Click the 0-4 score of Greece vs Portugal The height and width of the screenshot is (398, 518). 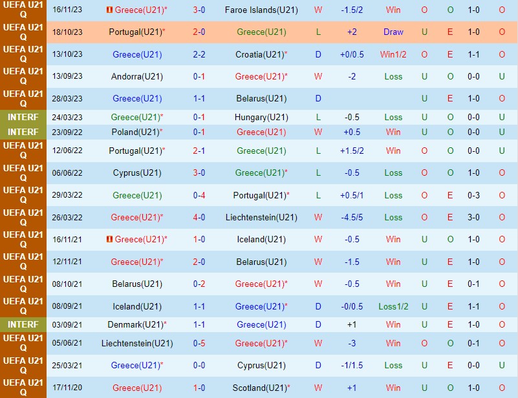point(199,195)
